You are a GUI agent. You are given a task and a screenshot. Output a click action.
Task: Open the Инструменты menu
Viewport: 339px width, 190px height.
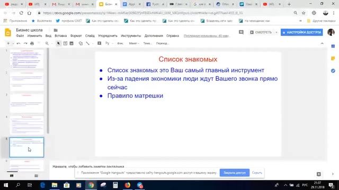click(x=131, y=36)
